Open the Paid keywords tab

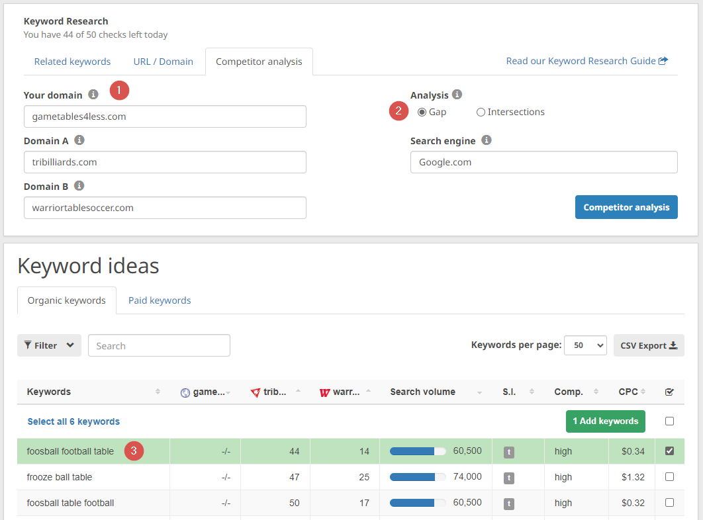pyautogui.click(x=160, y=300)
